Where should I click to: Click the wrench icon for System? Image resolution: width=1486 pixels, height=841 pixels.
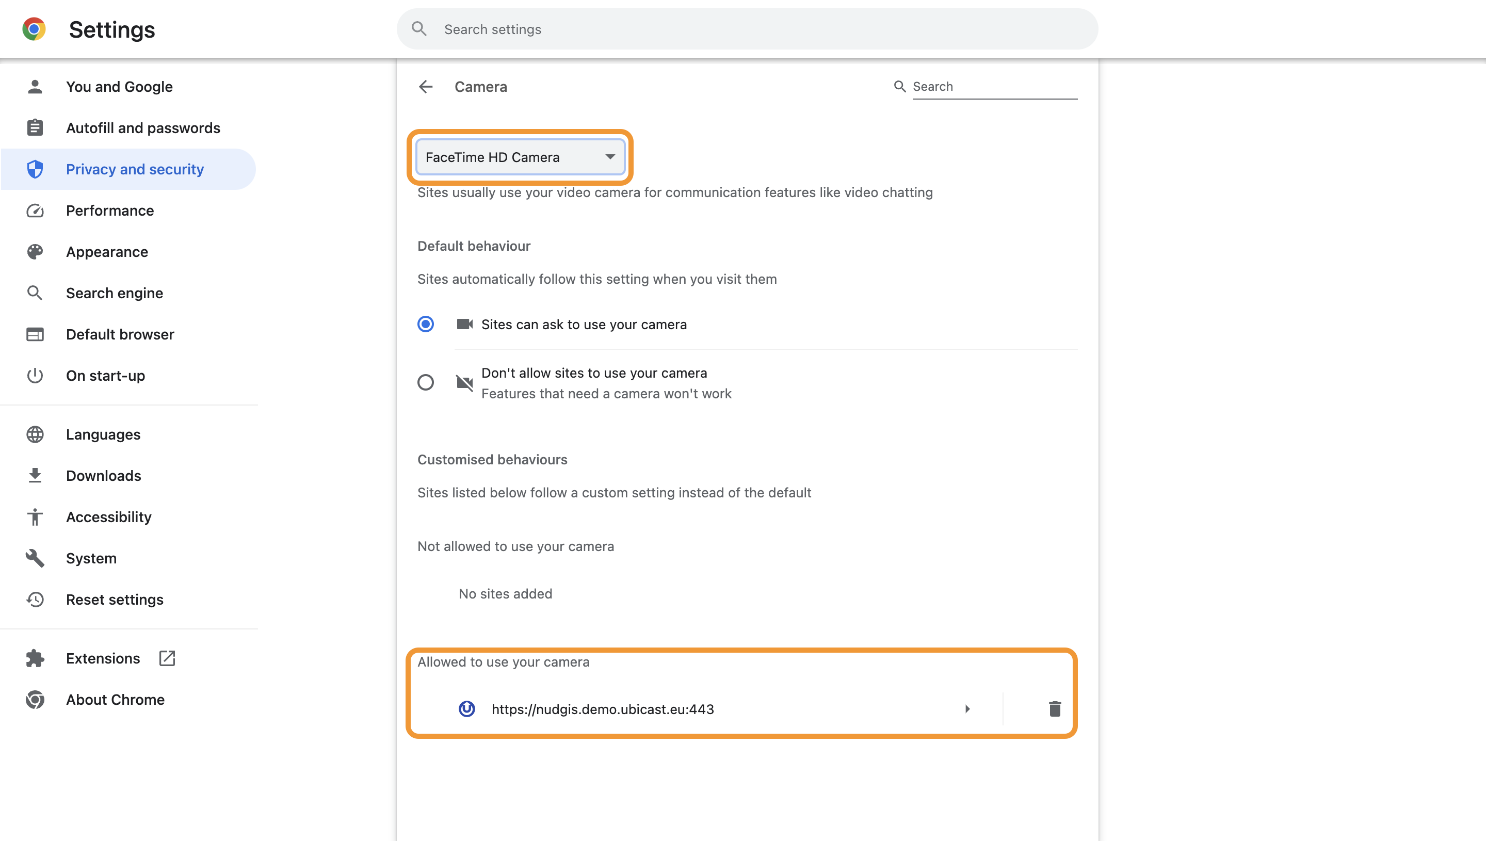[x=35, y=558]
